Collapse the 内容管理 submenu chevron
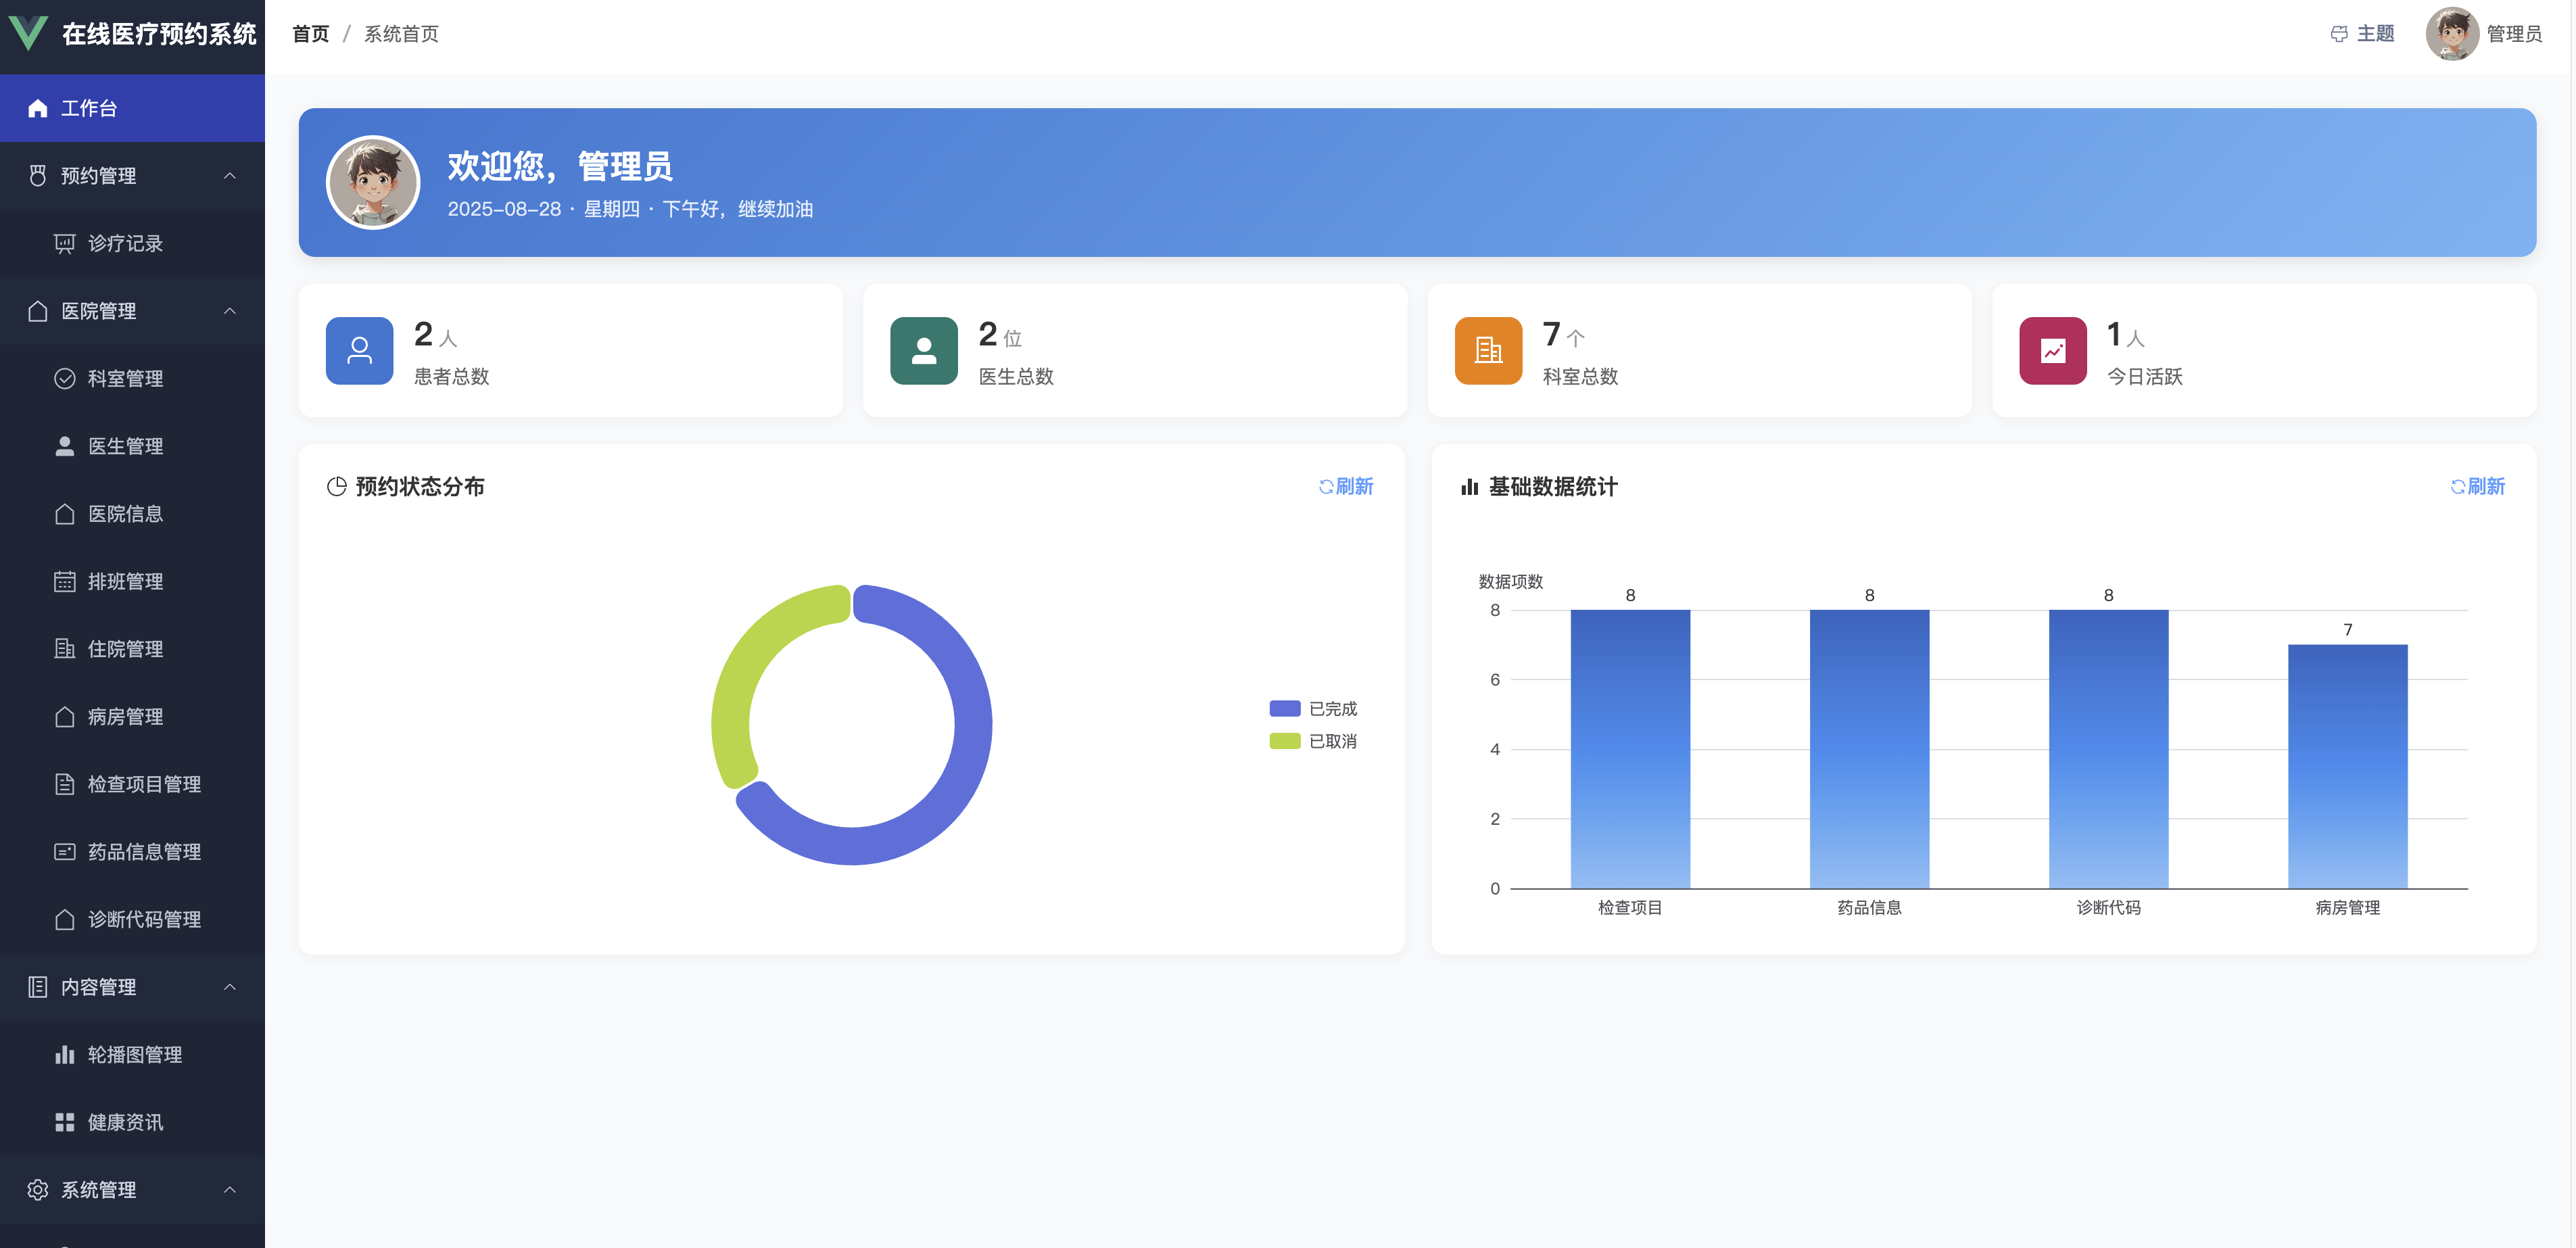 pyautogui.click(x=230, y=987)
